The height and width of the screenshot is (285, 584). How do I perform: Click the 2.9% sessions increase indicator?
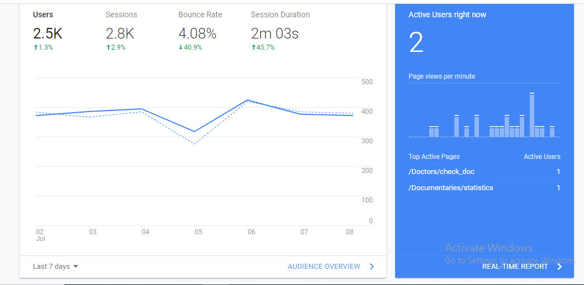tap(116, 47)
